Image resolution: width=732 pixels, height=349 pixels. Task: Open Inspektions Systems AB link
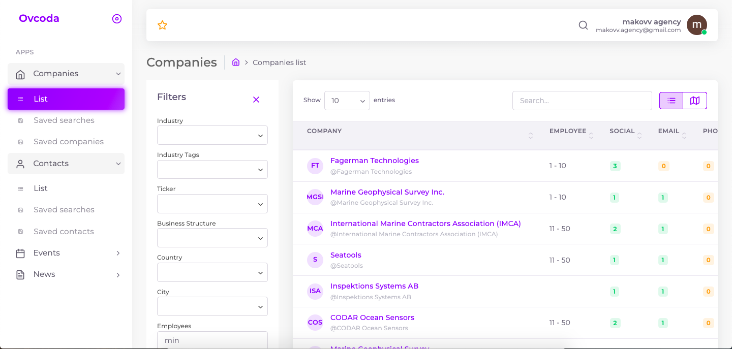[x=374, y=286]
